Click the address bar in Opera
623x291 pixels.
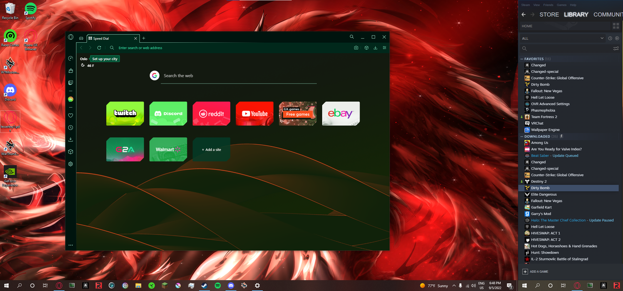tap(234, 48)
